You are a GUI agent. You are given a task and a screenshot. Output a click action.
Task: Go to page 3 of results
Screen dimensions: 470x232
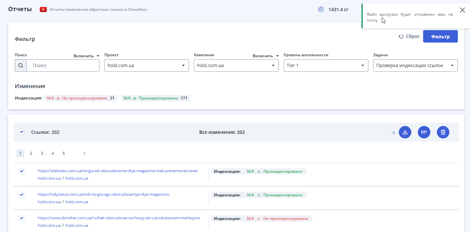point(42,153)
